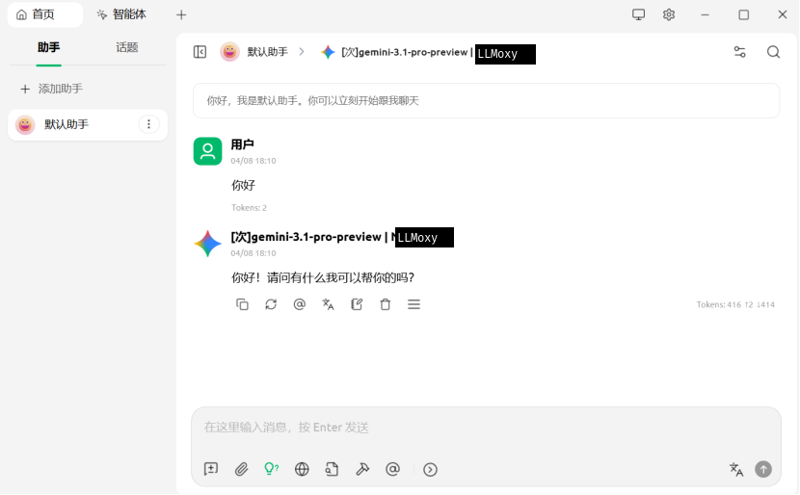The width and height of the screenshot is (800, 495).
Task: Open the 智能体 tab
Action: click(121, 14)
